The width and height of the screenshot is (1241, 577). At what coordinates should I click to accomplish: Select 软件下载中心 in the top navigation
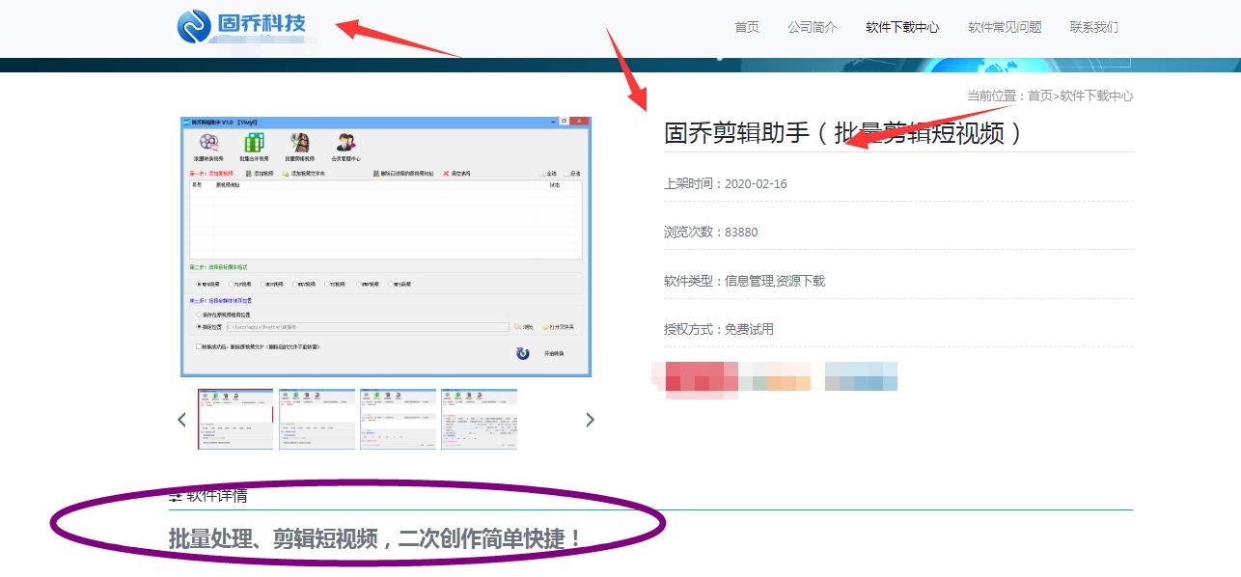tap(902, 27)
